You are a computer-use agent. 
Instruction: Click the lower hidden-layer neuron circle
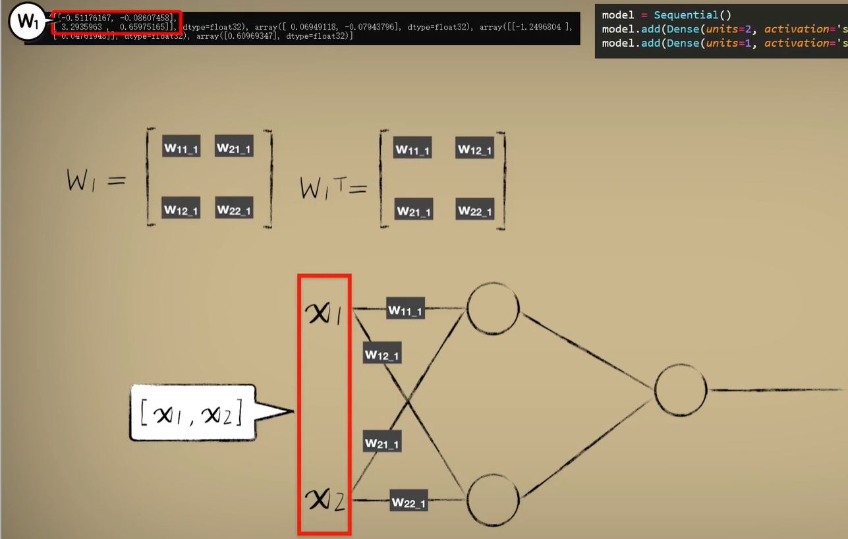(x=493, y=501)
